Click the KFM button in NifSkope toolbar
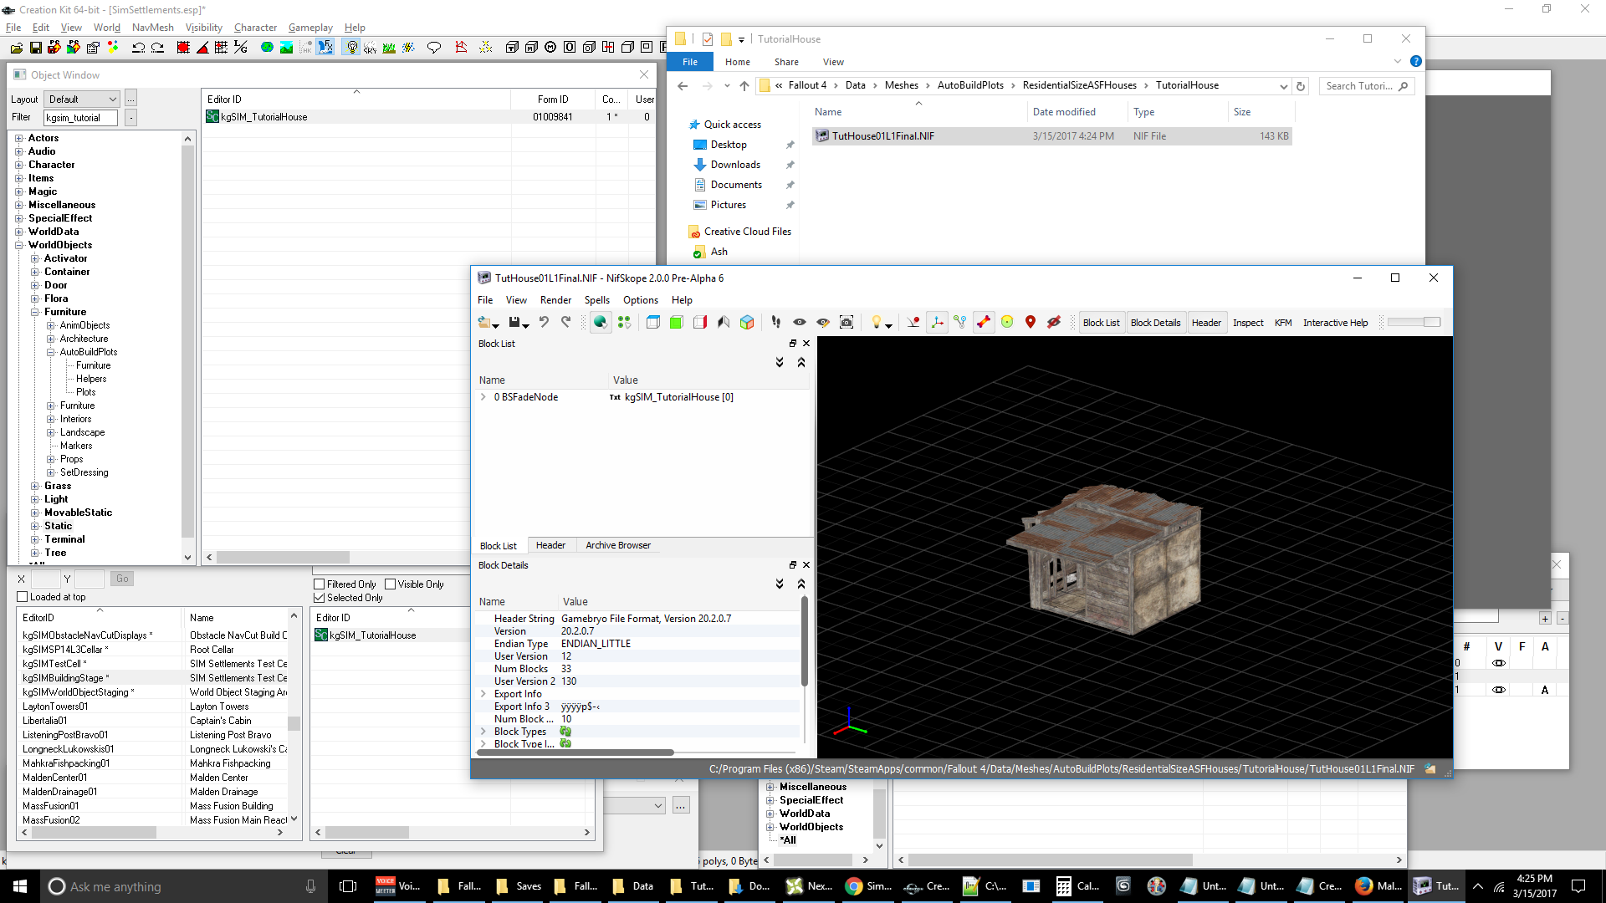 tap(1283, 323)
